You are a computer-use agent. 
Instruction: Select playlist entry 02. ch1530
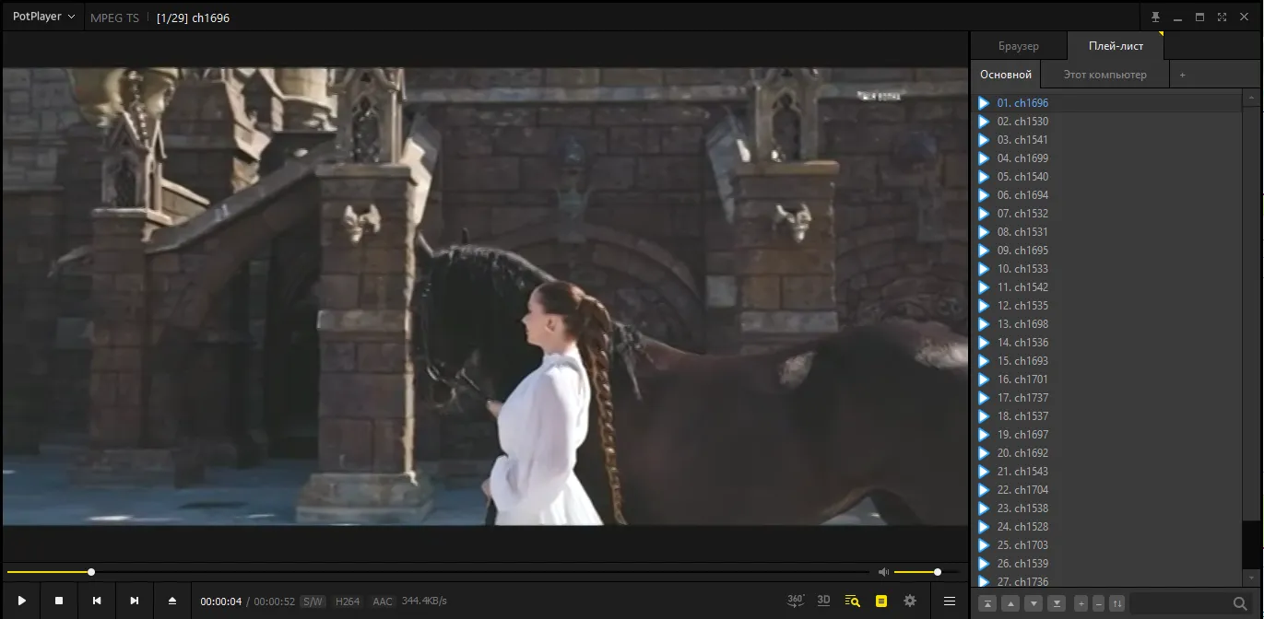tap(1108, 122)
